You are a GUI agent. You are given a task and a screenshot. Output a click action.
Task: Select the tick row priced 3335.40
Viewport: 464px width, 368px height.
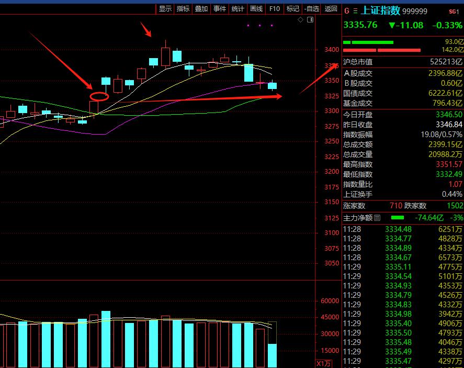point(403,324)
